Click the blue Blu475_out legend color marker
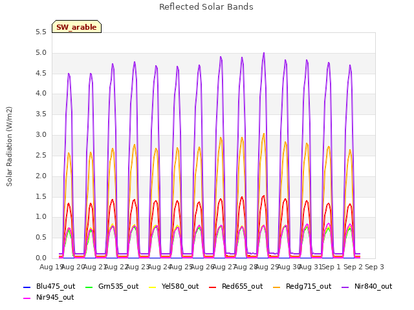The image size is (414, 310). click(27, 287)
